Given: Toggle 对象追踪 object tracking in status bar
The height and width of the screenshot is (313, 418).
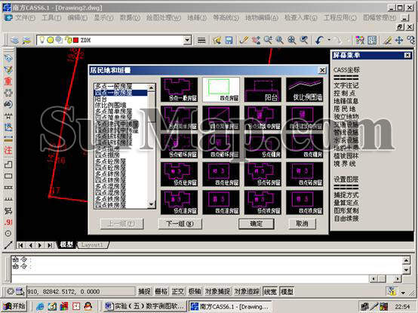Looking at the screenshot, I should tap(247, 291).
